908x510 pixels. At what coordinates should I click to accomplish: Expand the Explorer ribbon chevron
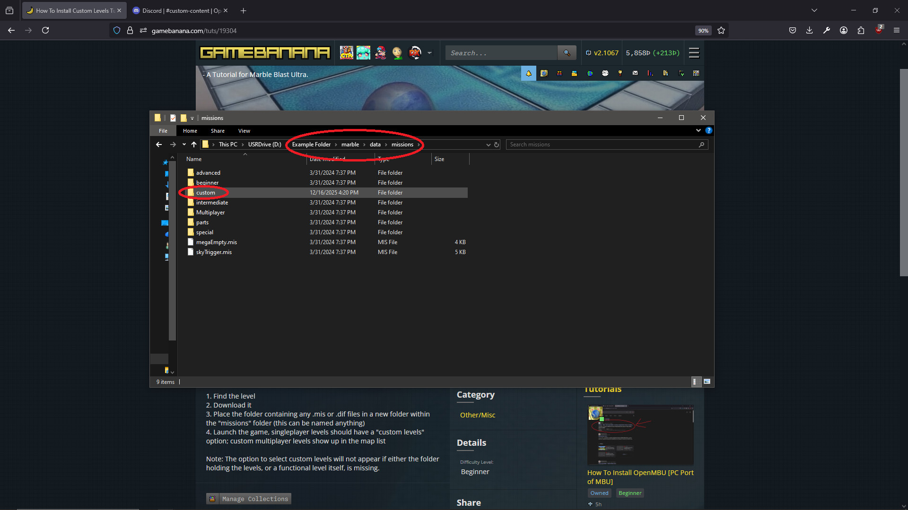(x=698, y=131)
